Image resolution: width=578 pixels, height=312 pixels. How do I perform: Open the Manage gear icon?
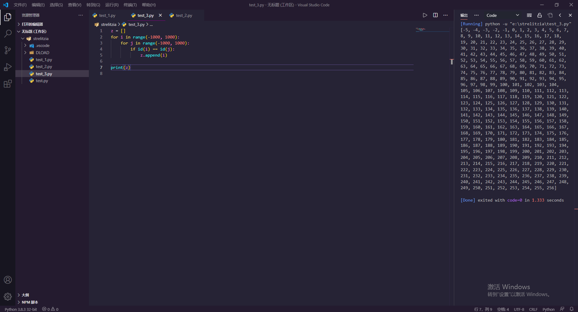pos(8,297)
